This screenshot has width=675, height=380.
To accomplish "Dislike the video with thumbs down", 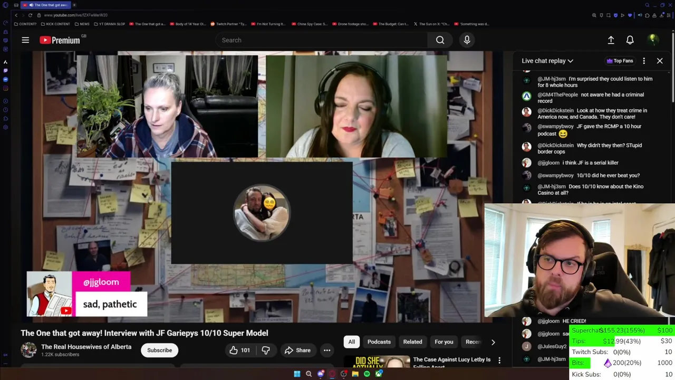I will point(266,350).
